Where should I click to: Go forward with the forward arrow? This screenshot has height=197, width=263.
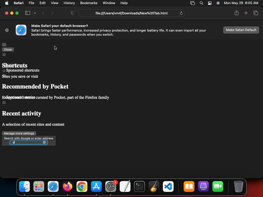pos(52,13)
